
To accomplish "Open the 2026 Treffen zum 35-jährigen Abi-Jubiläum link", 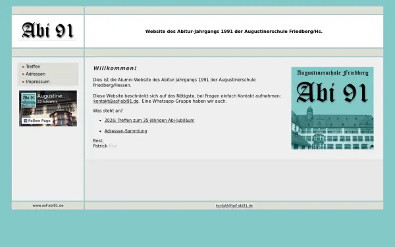I will (149, 121).
